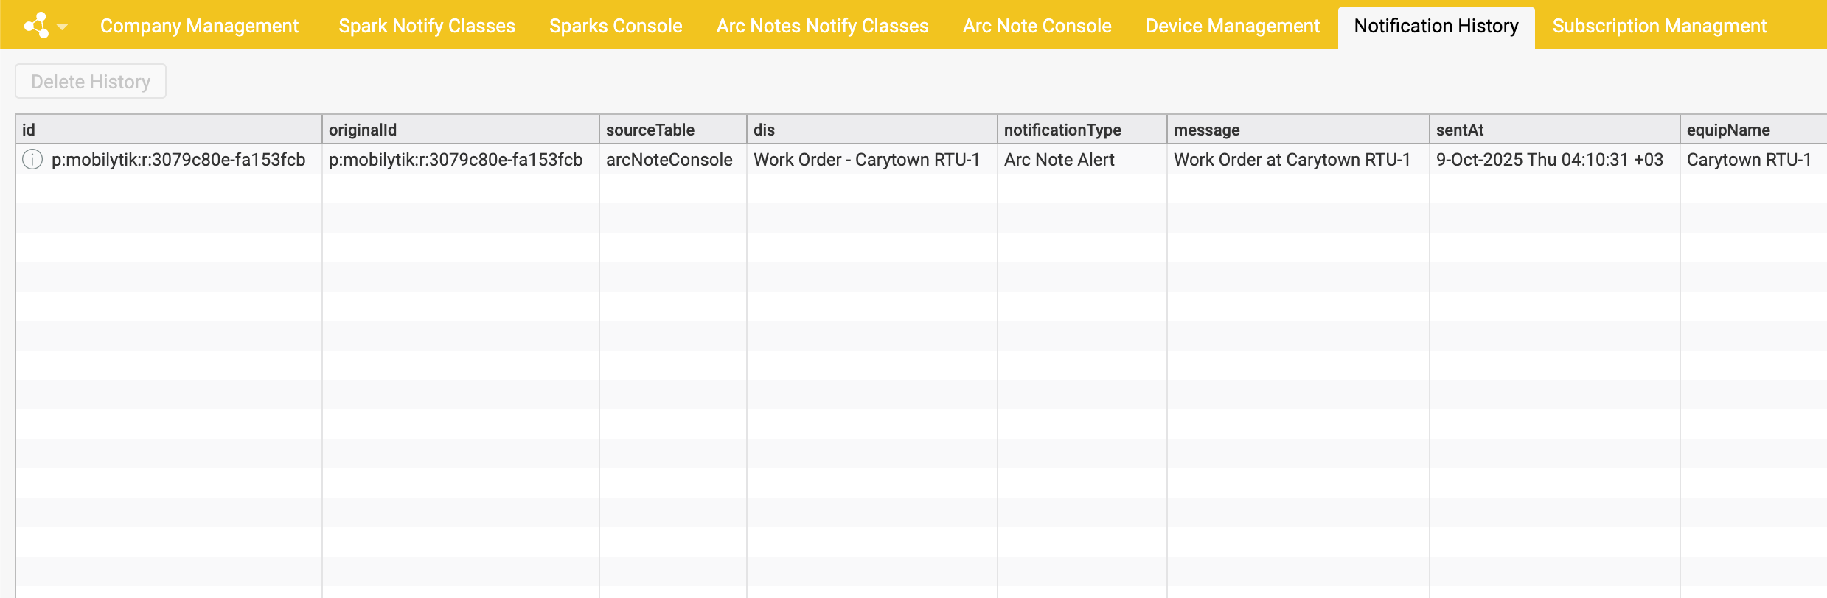Viewport: 1827px width, 598px height.
Task: Sort by the id column header
Action: pos(168,130)
